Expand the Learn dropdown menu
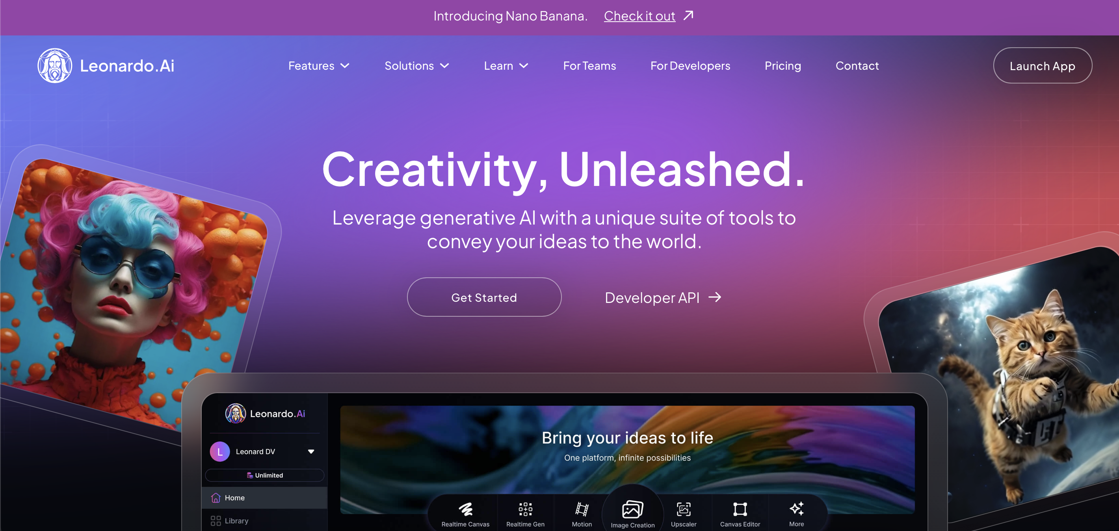 (x=506, y=65)
